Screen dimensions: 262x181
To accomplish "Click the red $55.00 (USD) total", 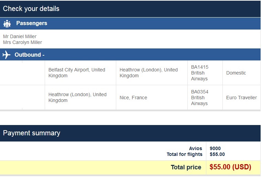I will [x=230, y=167].
